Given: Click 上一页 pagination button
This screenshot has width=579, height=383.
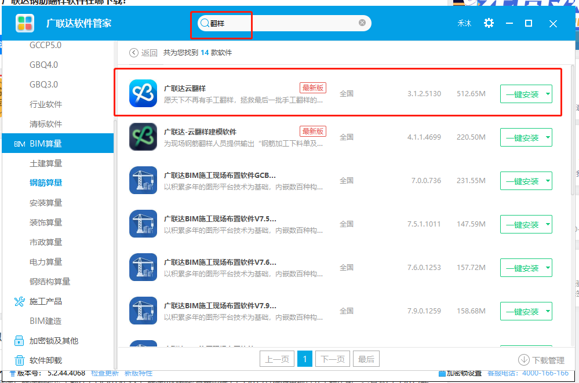Looking at the screenshot, I should coord(277,359).
